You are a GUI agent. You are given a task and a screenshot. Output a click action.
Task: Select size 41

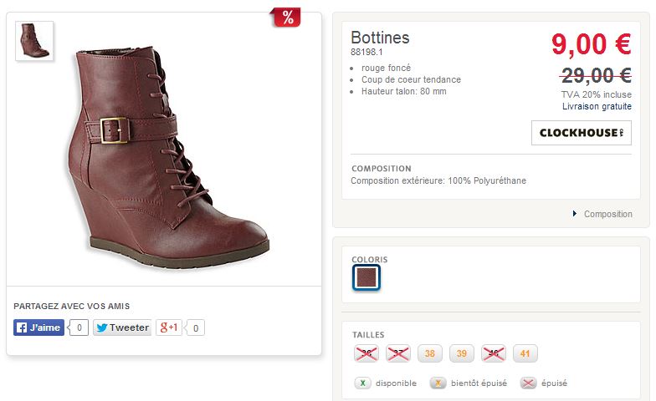[x=525, y=353]
